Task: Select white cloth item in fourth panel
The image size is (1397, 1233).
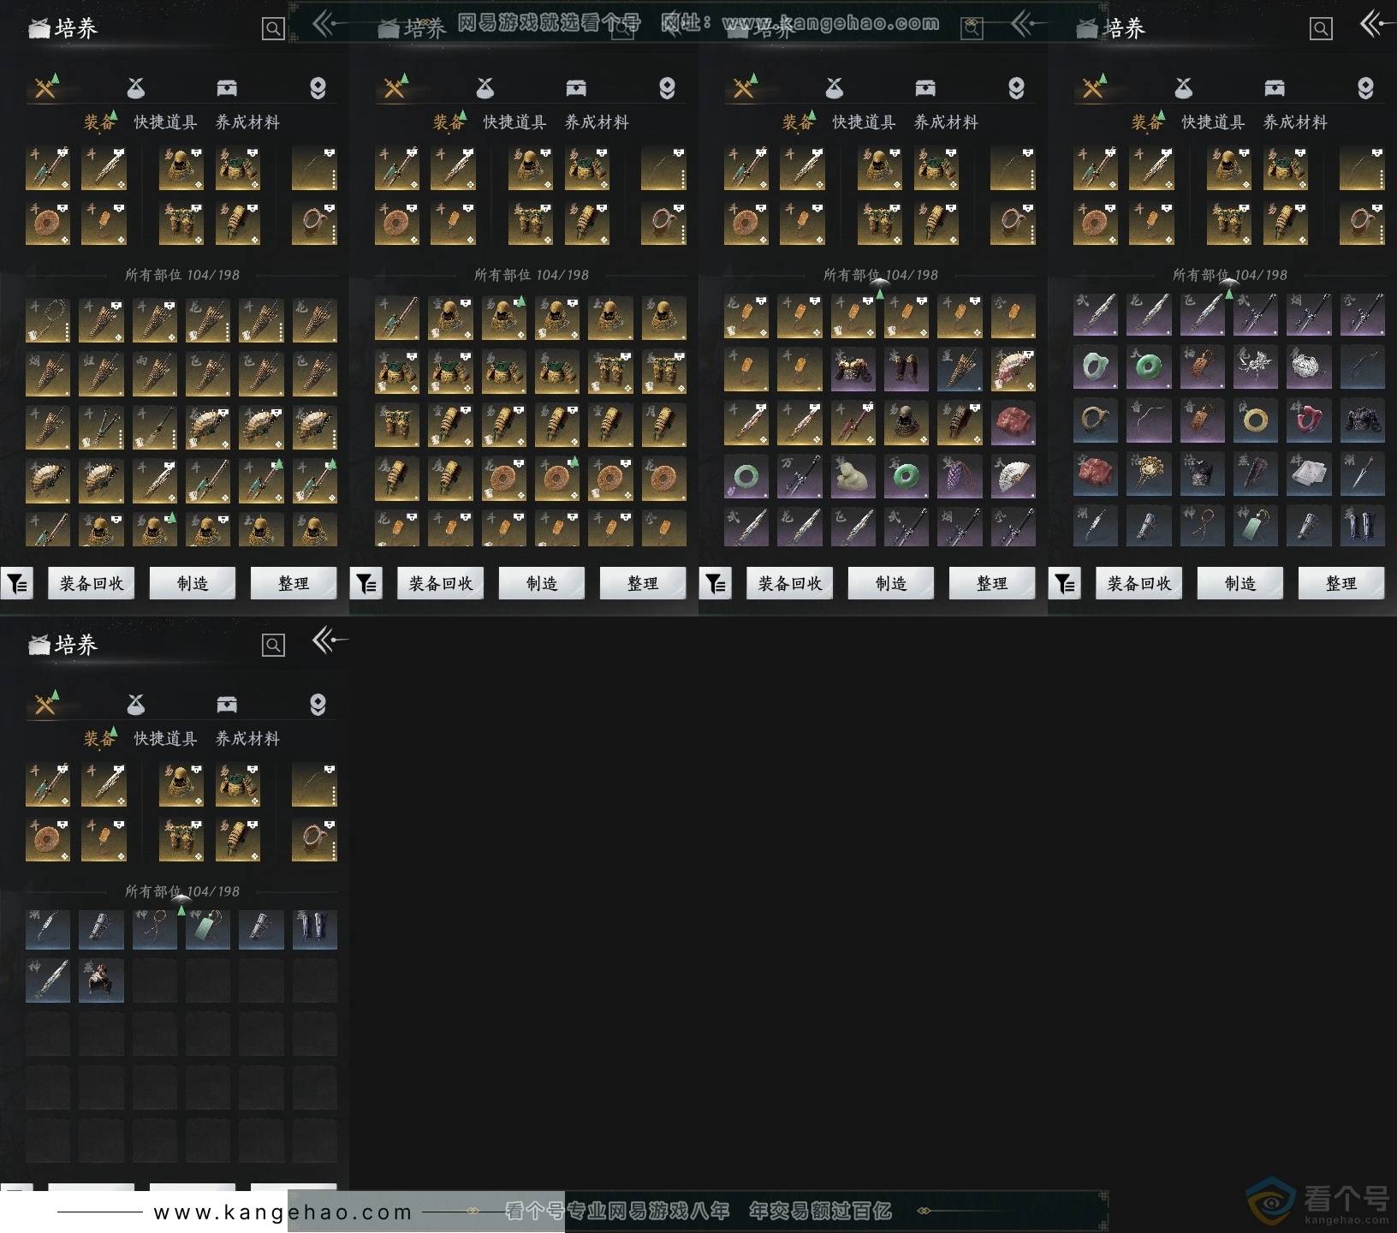Action: tap(1310, 474)
